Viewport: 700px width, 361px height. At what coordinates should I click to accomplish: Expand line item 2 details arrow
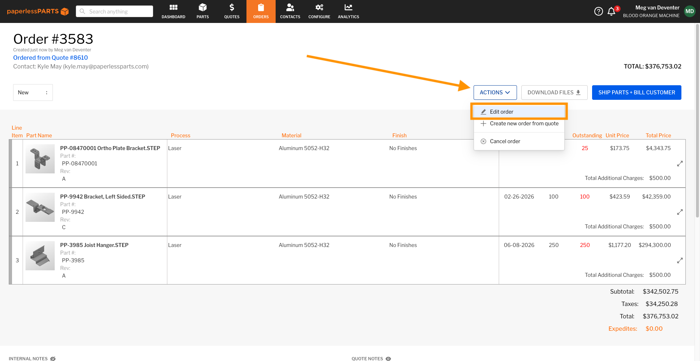(x=680, y=212)
